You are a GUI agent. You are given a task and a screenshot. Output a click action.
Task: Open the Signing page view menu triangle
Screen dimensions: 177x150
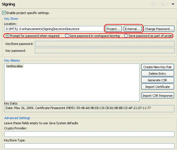pyautogui.click(x=173, y=4)
